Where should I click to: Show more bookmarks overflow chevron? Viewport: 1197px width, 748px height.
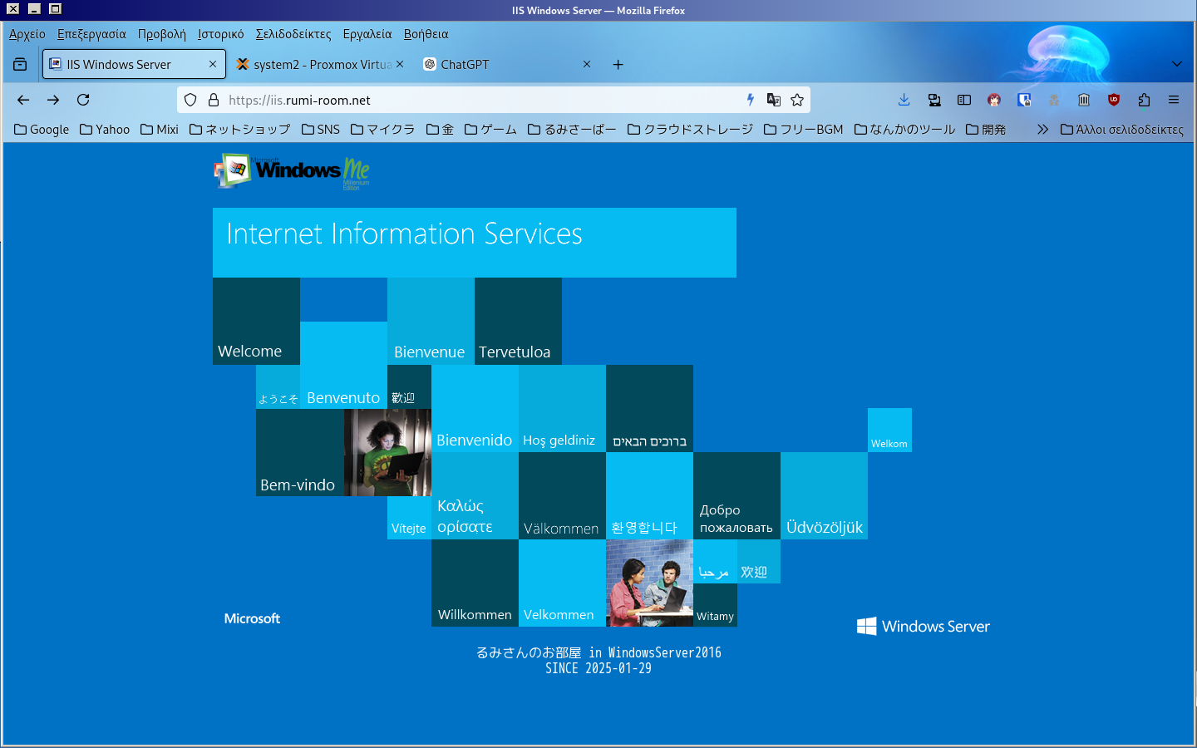[x=1042, y=129]
